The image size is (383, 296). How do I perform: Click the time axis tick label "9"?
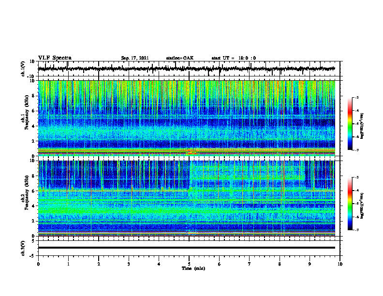pos(309,264)
